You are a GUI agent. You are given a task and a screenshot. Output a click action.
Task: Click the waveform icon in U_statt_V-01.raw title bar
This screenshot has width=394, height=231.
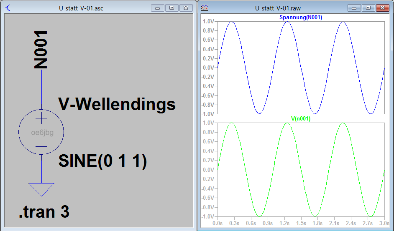coord(205,8)
